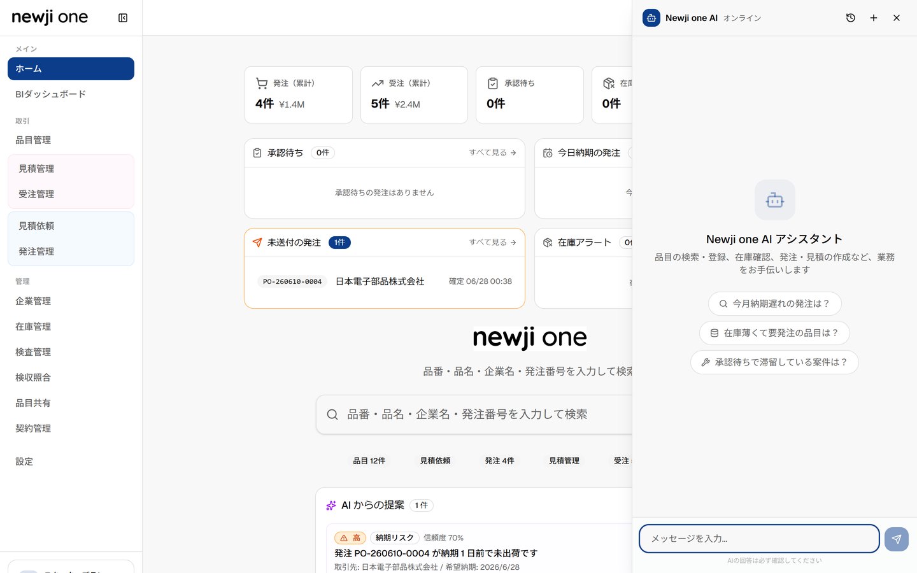Open ホーム in the sidebar

tap(71, 69)
